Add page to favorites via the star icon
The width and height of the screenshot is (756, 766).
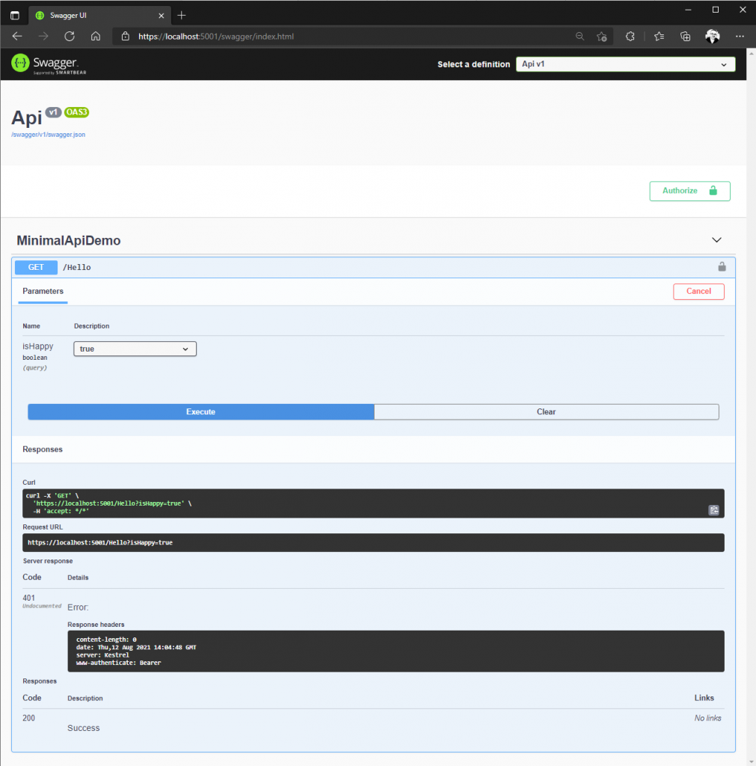(602, 36)
